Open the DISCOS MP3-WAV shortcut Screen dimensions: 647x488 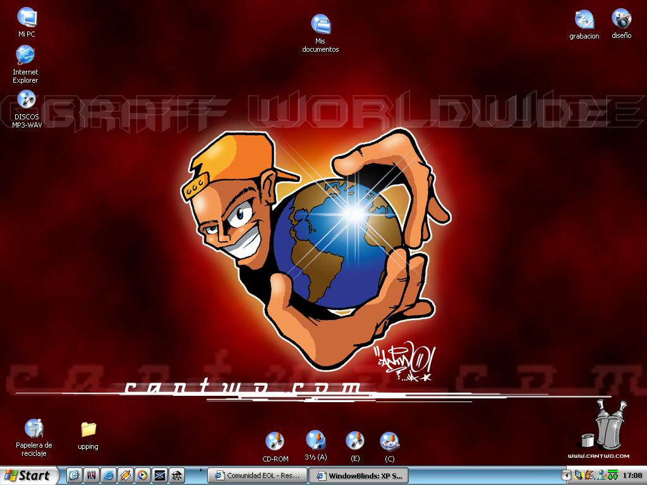(x=26, y=100)
